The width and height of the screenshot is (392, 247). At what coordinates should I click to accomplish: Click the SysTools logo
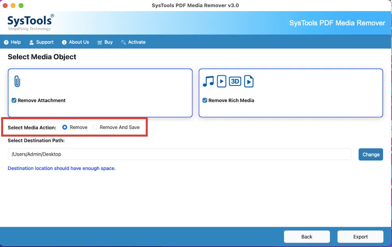31,23
